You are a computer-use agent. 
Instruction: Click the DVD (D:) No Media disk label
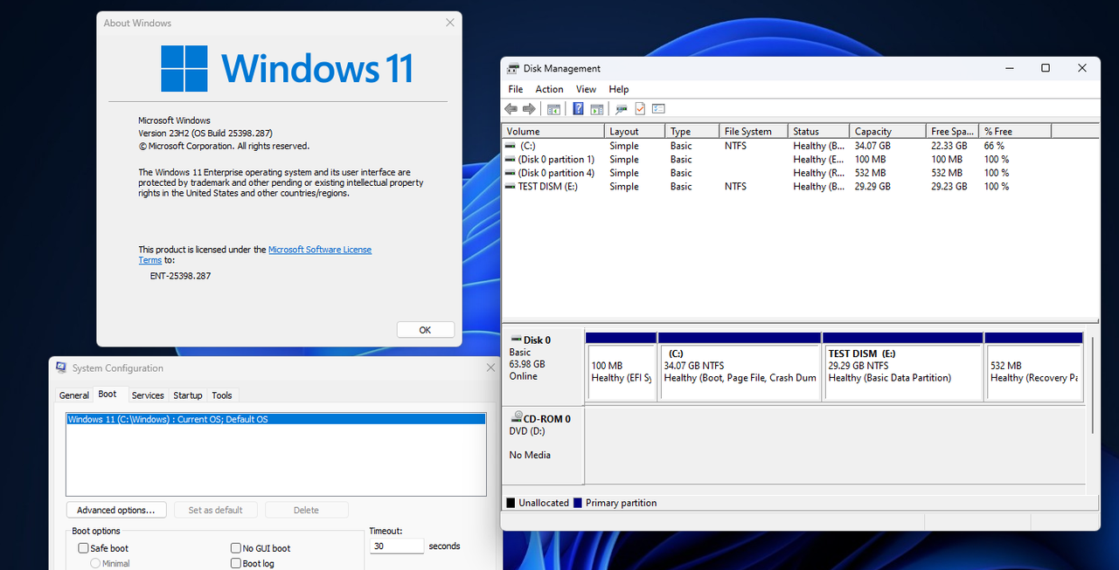tap(542, 444)
